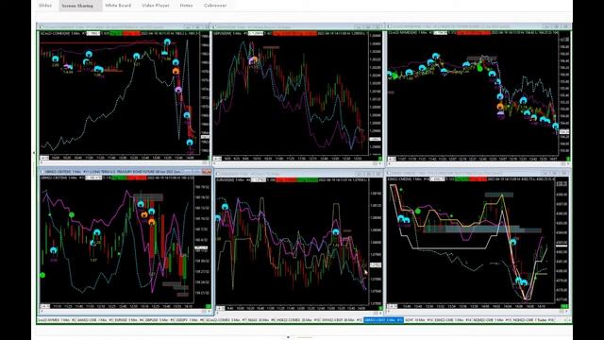This screenshot has height=340, width=604.
Task: Click the green-red volume bar in the UBM22-CBOT header
Action: tap(128, 178)
